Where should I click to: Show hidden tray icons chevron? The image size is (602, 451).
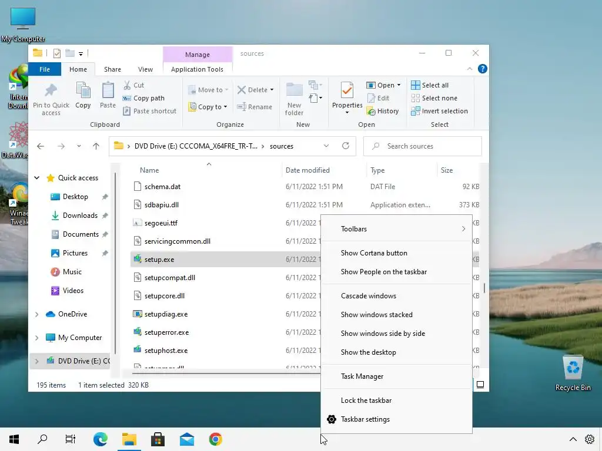coord(573,439)
